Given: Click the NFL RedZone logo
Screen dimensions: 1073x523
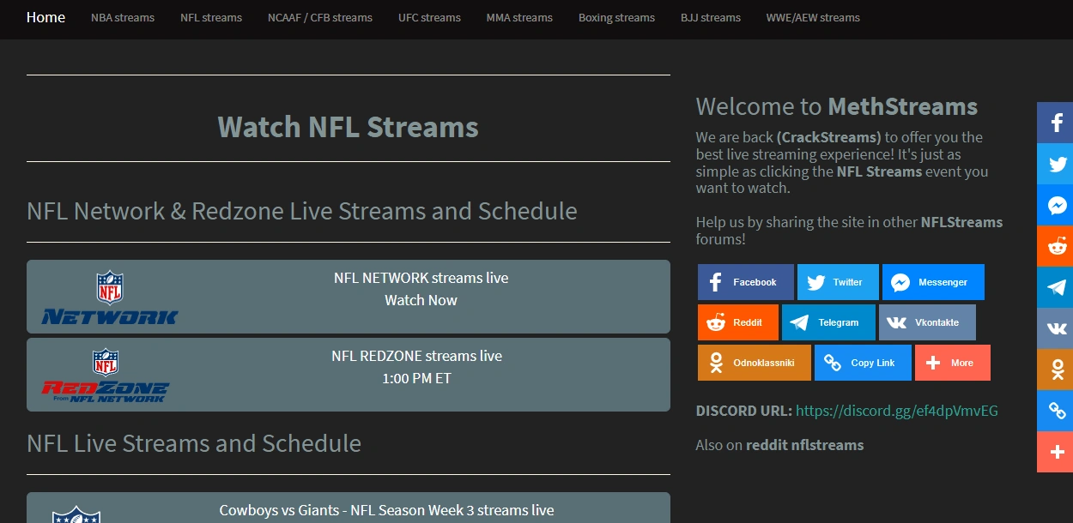Looking at the screenshot, I should coord(106,376).
